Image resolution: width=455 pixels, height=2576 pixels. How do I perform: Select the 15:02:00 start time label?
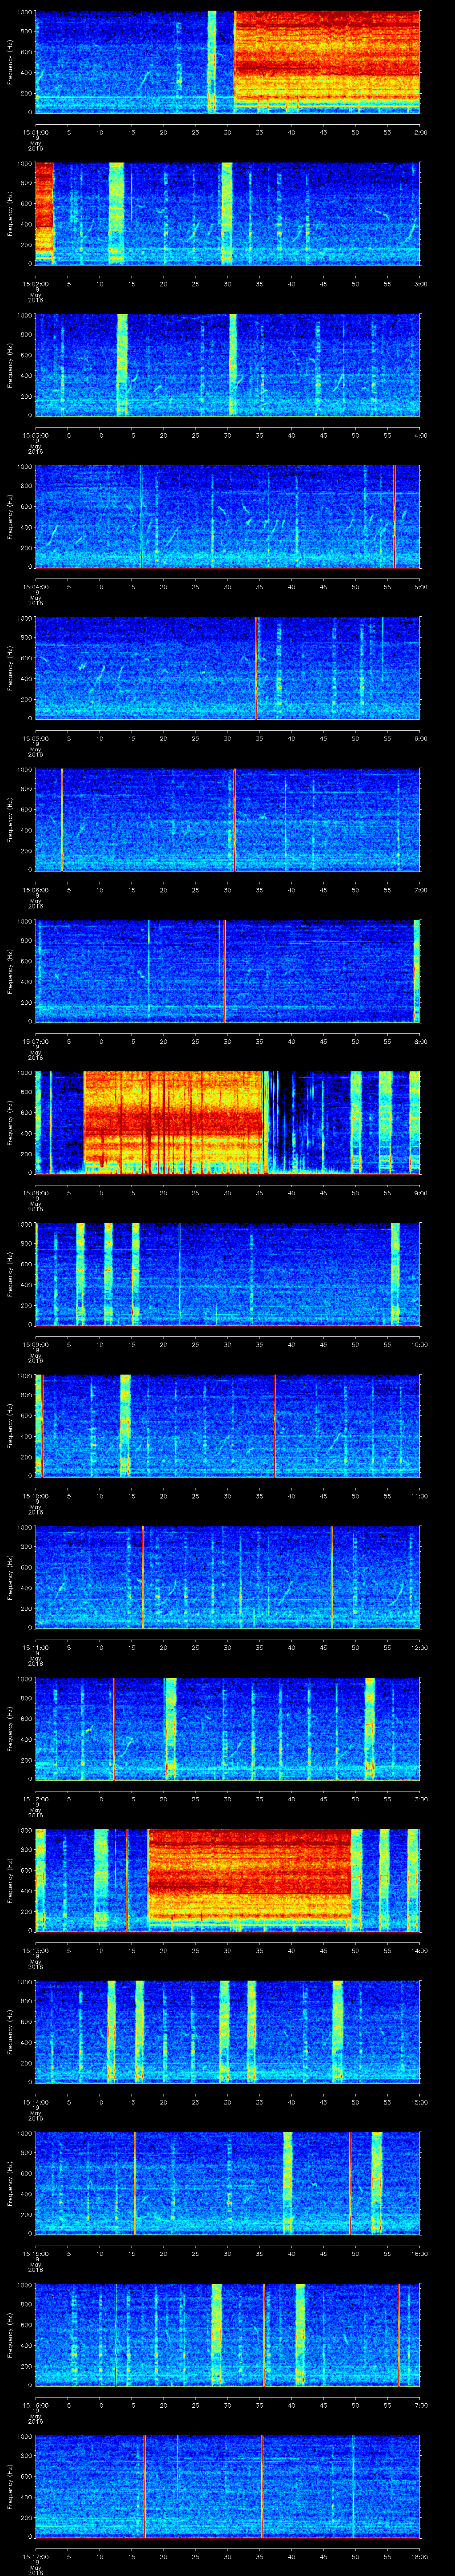coord(36,284)
